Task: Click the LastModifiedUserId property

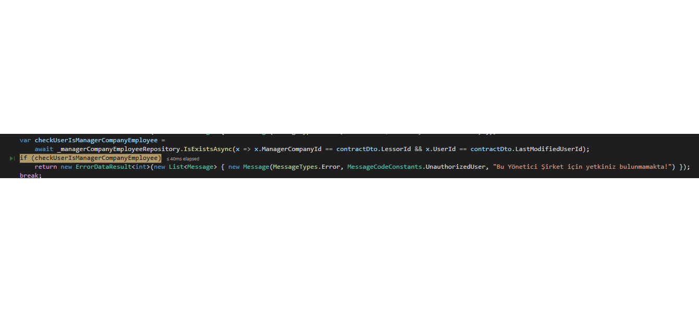Action: coord(548,149)
